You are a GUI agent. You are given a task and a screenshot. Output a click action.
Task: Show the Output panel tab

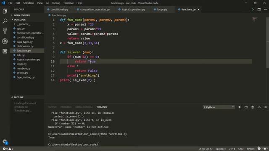[52, 107]
